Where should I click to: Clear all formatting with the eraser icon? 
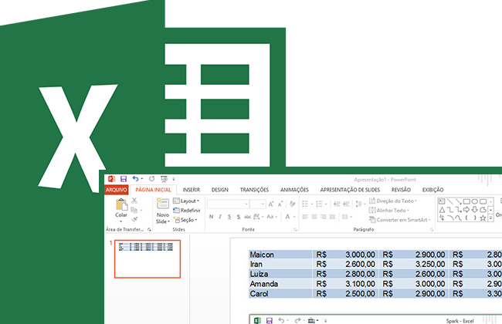click(292, 204)
